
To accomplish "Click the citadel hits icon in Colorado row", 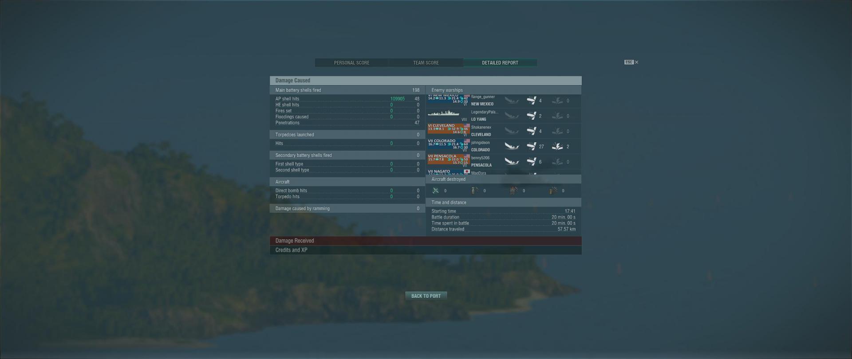I will click(x=557, y=146).
